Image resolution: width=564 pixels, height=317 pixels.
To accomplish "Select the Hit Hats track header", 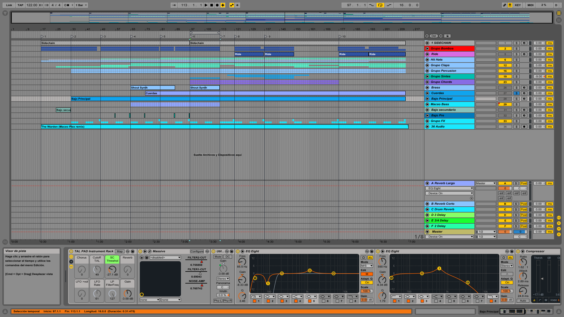I will 449,60.
